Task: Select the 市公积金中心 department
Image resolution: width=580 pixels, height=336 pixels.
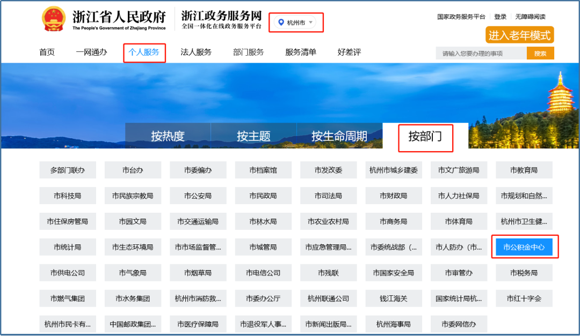Action: click(524, 247)
